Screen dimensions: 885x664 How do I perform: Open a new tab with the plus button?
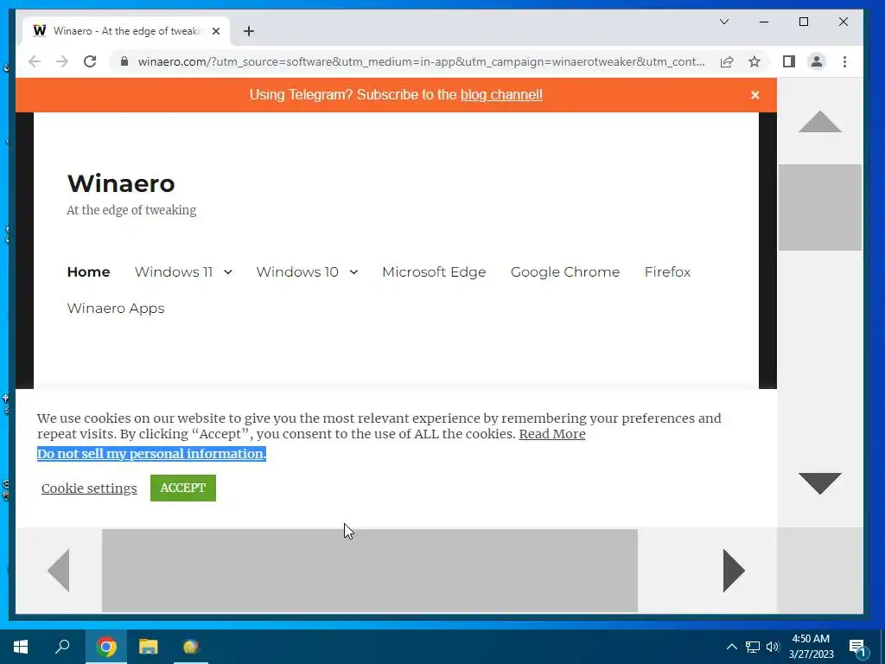(249, 31)
